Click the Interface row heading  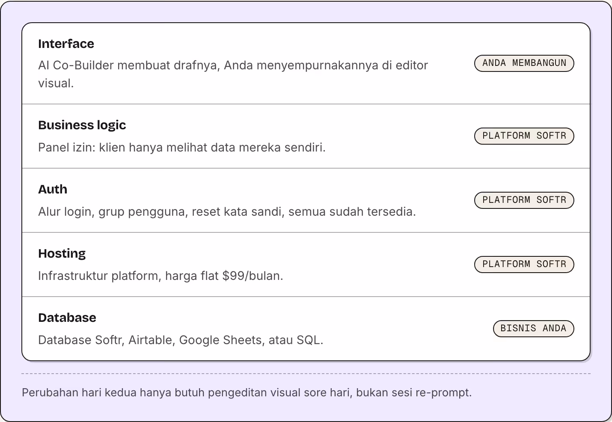66,44
